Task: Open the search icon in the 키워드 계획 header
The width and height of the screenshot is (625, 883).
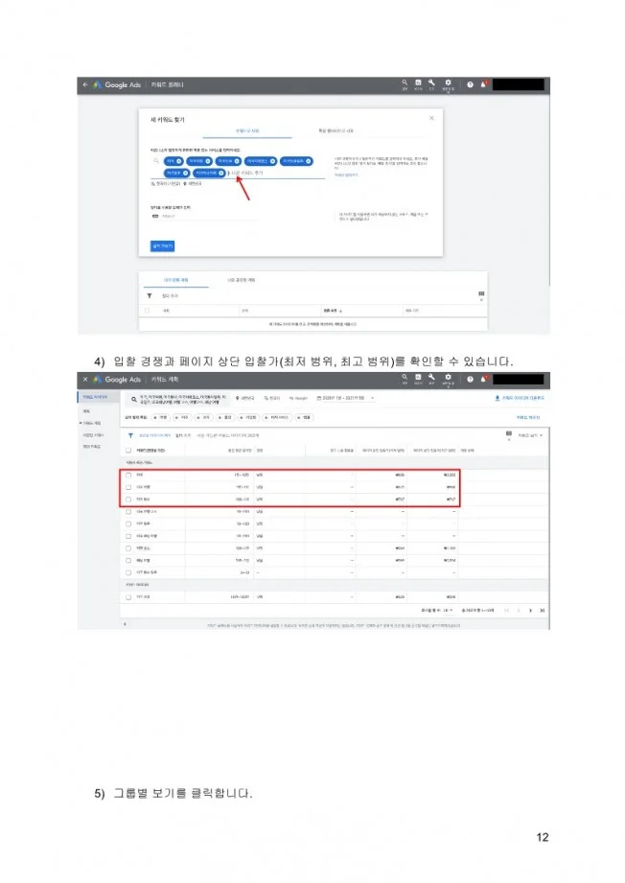Action: point(405,378)
